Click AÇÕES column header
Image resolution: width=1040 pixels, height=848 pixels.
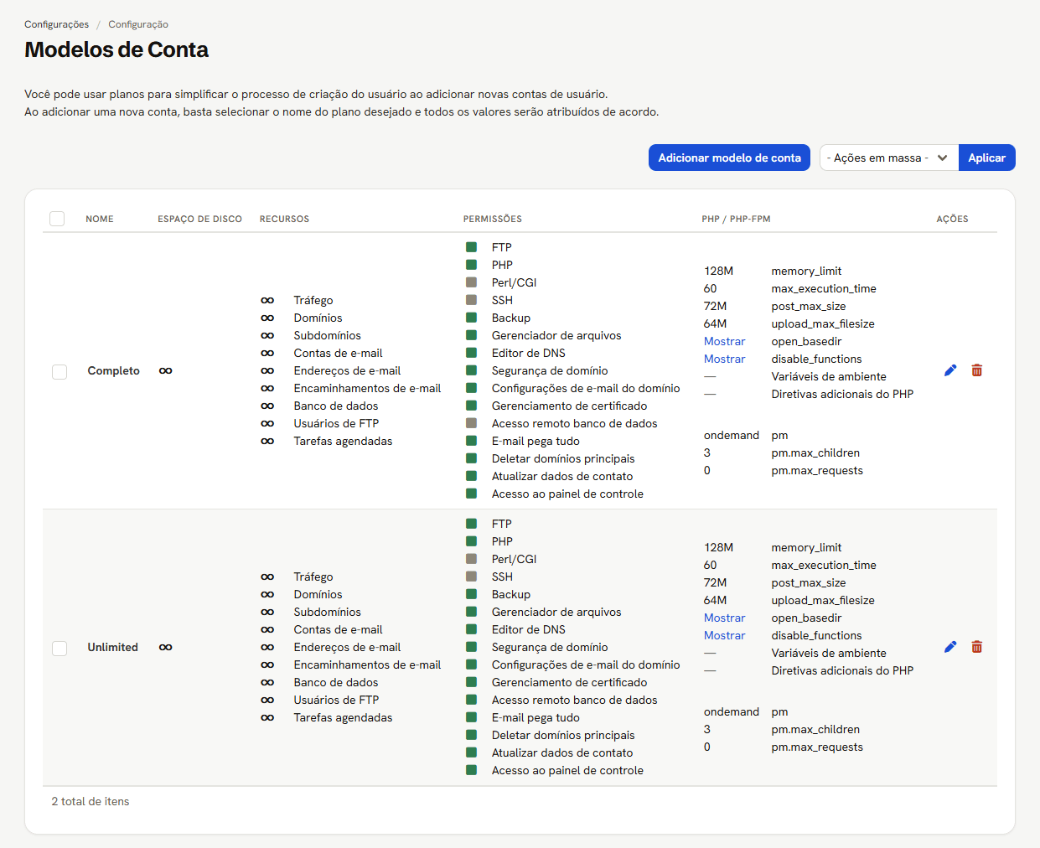[952, 219]
